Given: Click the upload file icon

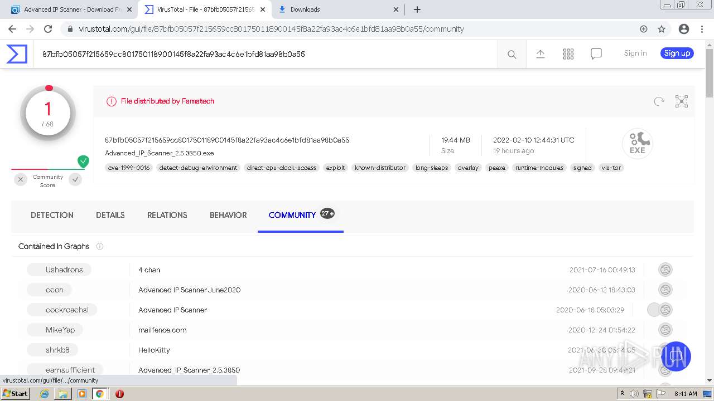Looking at the screenshot, I should click(540, 54).
